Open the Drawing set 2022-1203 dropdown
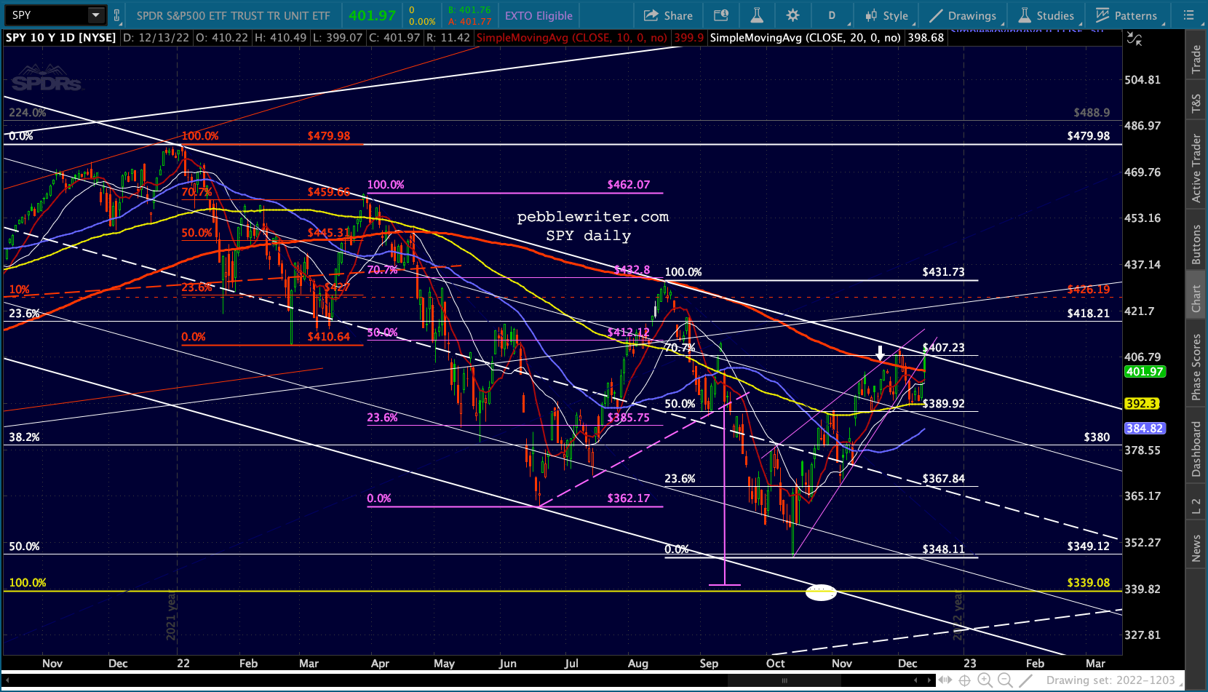 point(1116,681)
